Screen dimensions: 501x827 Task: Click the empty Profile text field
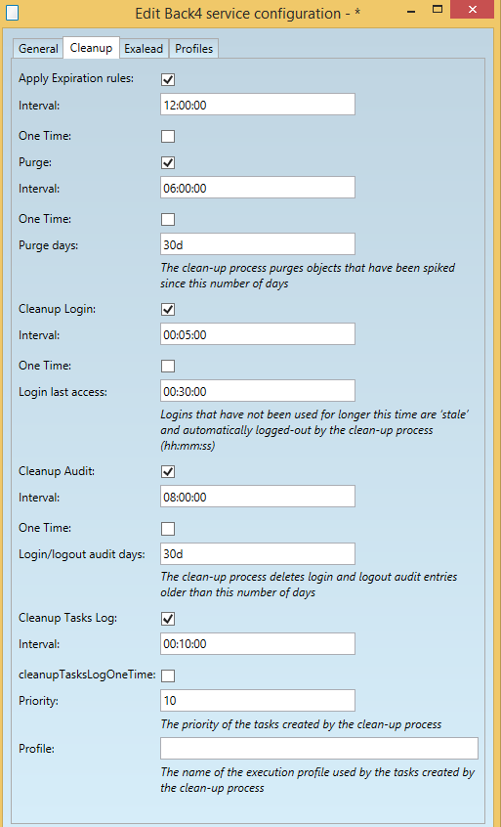point(319,749)
